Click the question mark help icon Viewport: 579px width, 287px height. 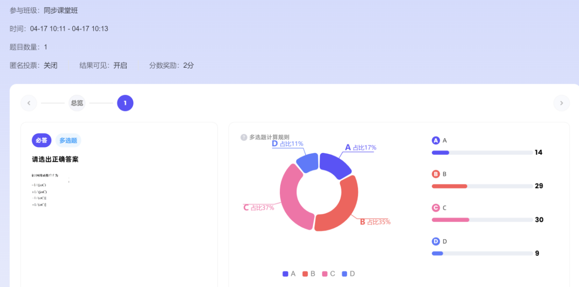coord(244,137)
